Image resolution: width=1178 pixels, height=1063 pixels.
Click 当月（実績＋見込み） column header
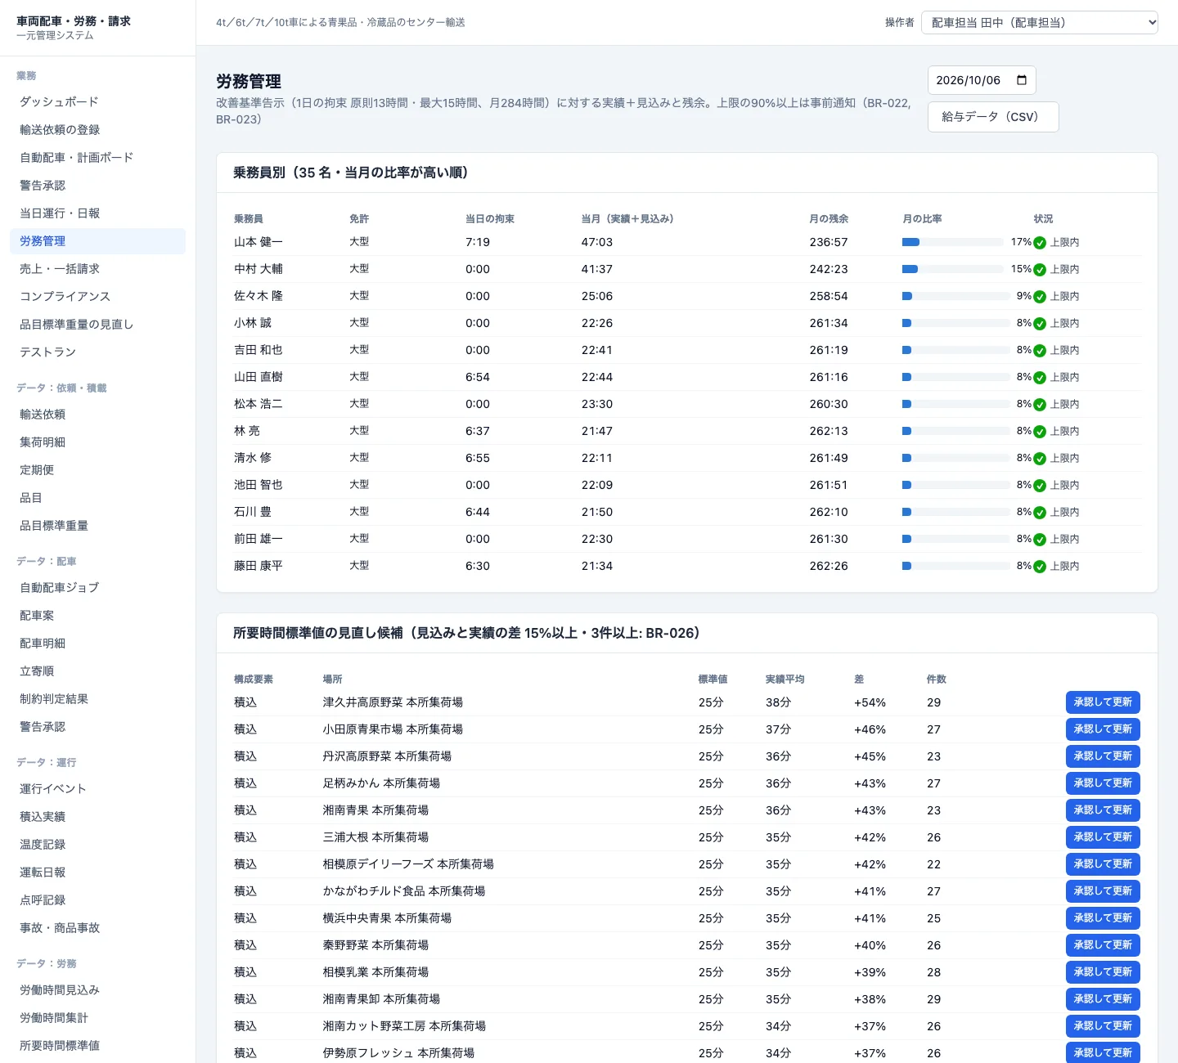(x=627, y=219)
